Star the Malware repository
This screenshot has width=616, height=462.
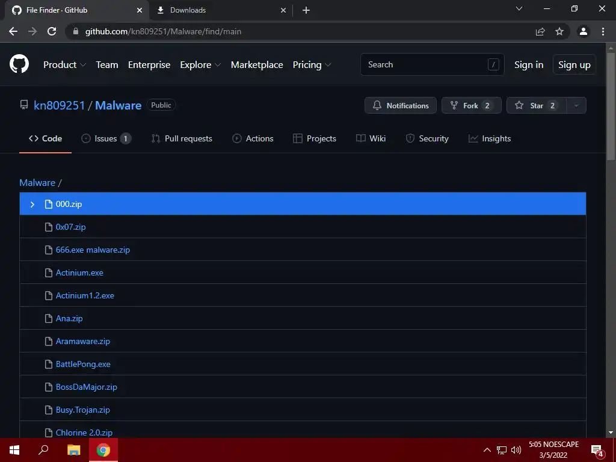tap(537, 105)
